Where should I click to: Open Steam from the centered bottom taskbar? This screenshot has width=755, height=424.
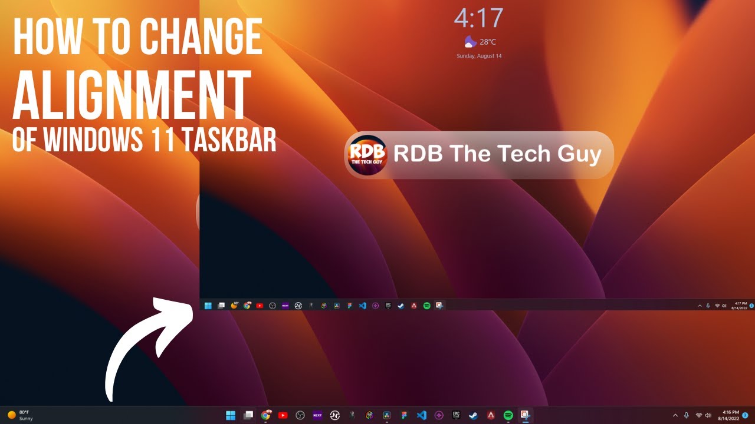473,415
